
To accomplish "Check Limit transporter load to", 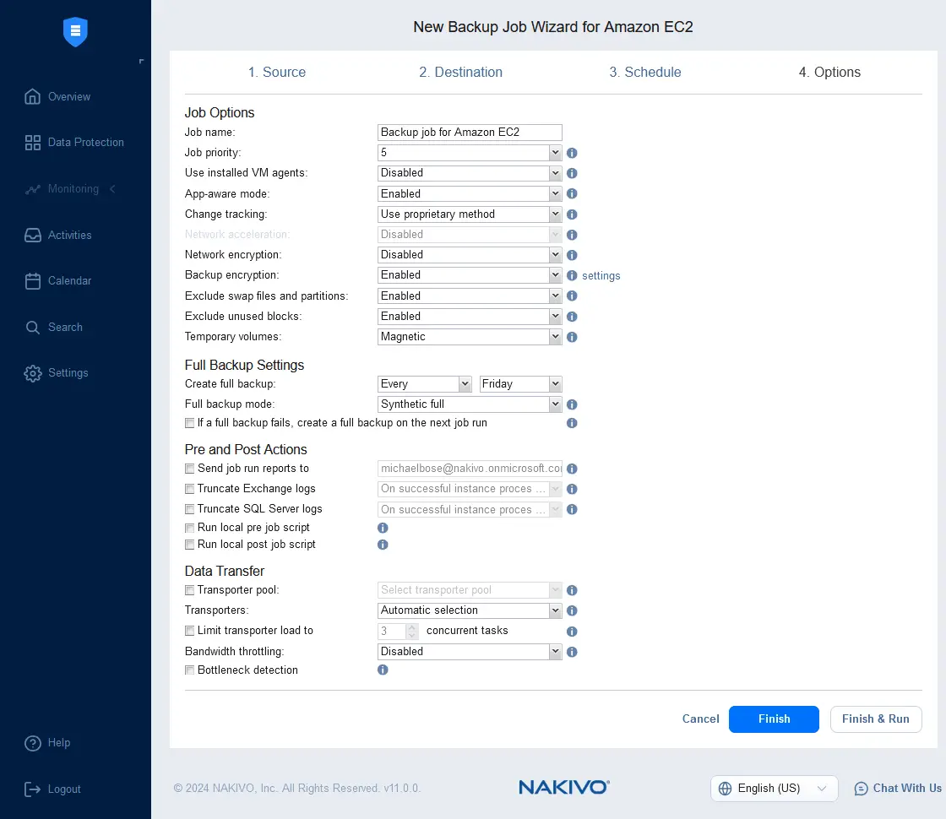I will click(189, 631).
